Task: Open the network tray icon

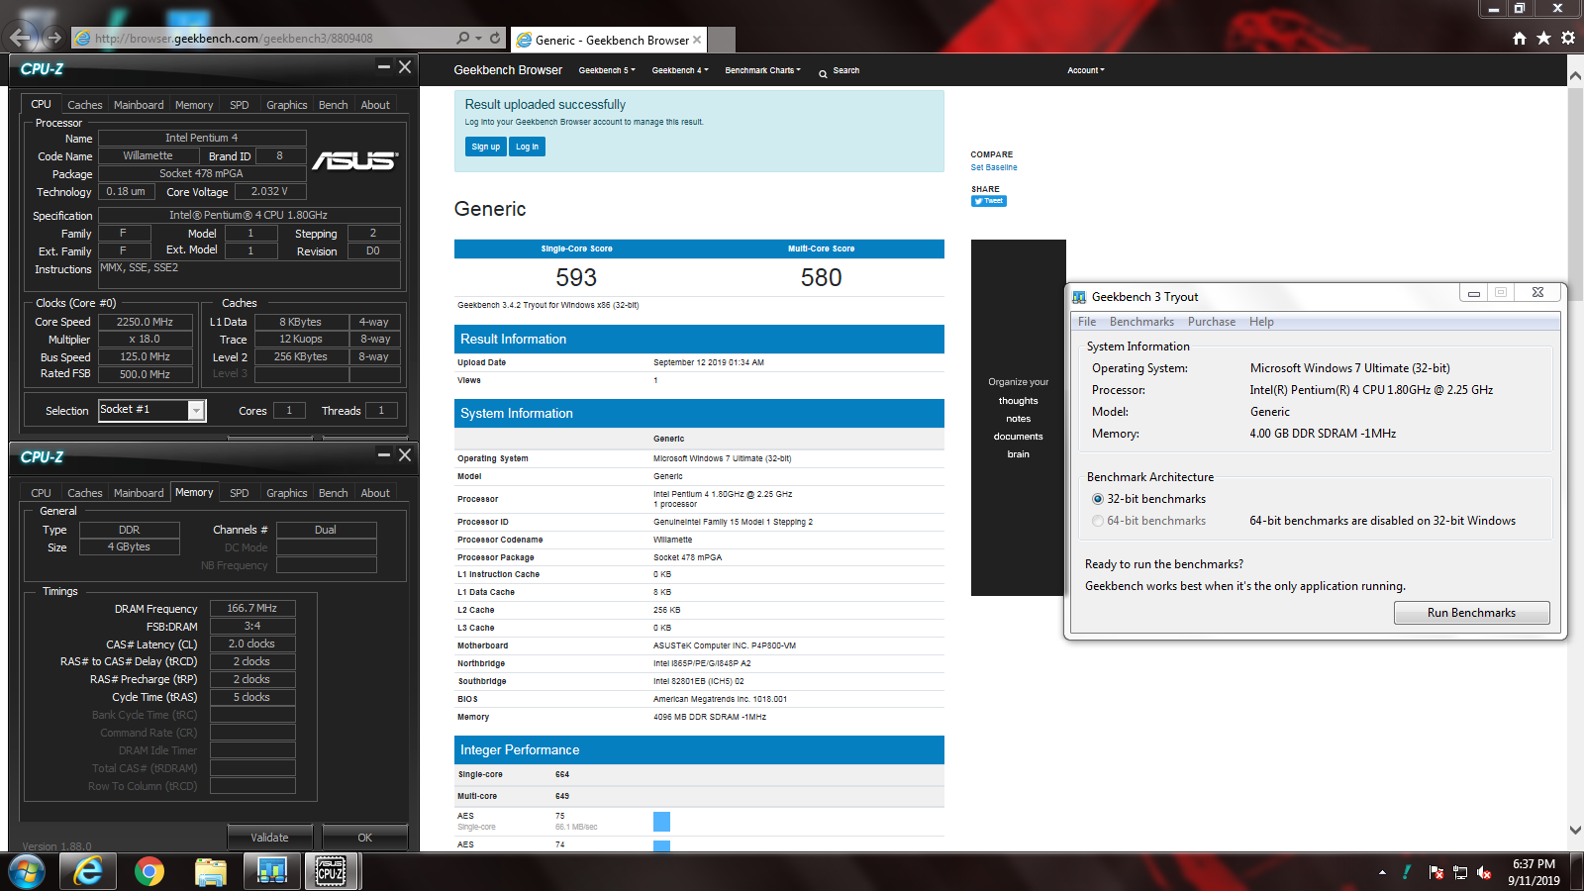Action: click(x=1460, y=872)
